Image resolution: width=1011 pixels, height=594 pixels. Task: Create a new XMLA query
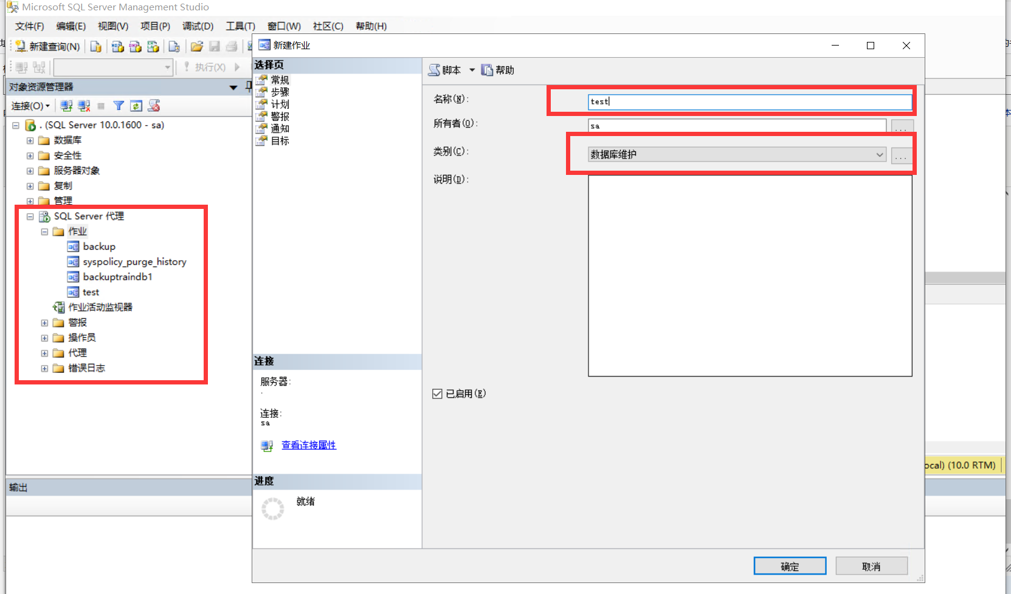point(153,47)
